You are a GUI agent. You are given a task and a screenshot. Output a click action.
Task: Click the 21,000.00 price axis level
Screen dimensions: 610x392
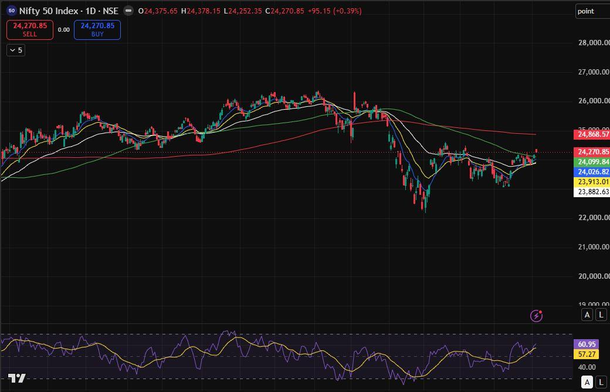[594, 247]
